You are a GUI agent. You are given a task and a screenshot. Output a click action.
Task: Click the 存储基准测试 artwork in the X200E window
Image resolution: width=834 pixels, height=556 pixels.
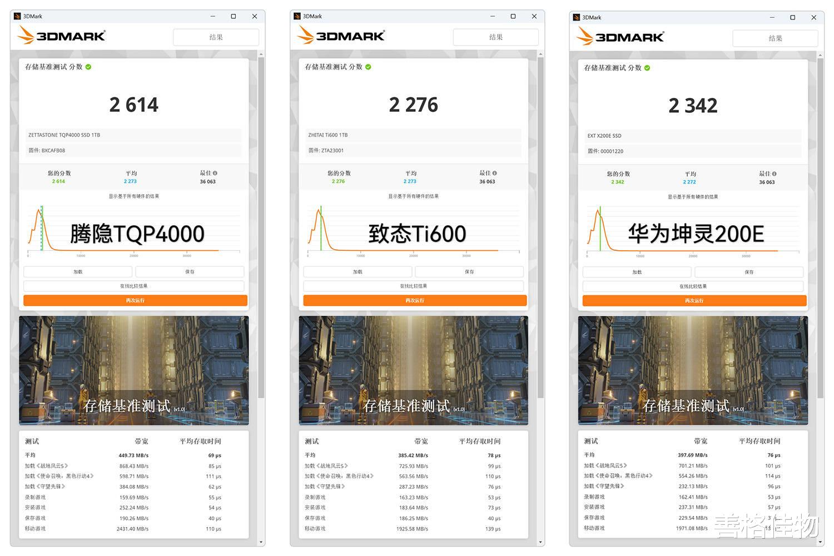click(693, 371)
